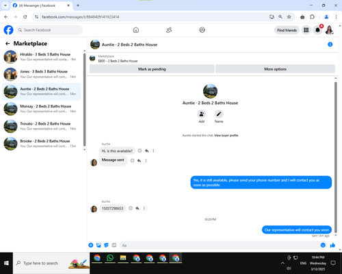Viewport: 342px width, 274px height.
Task: Select the Messenger | Facebook tab
Action: tap(42, 5)
